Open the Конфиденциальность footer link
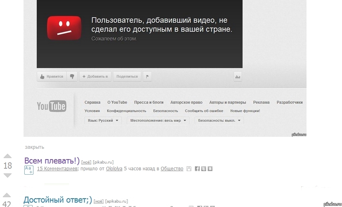The image size is (342, 207). [126, 111]
